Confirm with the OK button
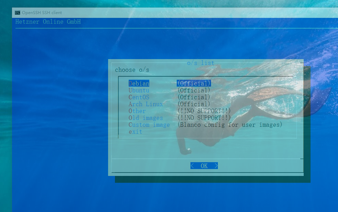Screen dimensions: 338x212 pyautogui.click(x=204, y=166)
